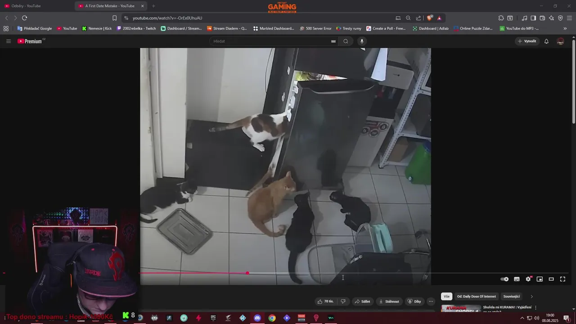Open zoom control in address bar
The image size is (576, 324).
pyautogui.click(x=408, y=18)
